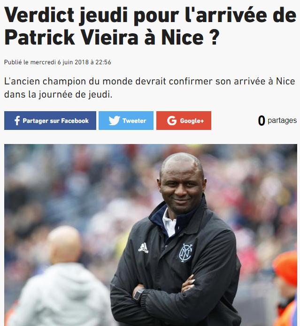Click the 'partages' label
This screenshot has height=326, width=300.
[282, 121]
